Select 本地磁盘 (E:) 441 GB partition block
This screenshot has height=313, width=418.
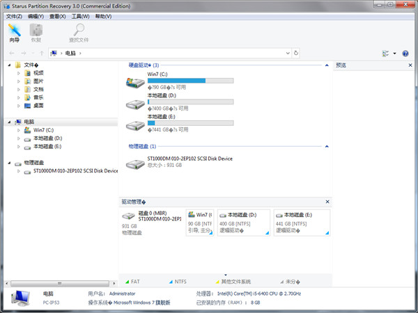(x=302, y=223)
